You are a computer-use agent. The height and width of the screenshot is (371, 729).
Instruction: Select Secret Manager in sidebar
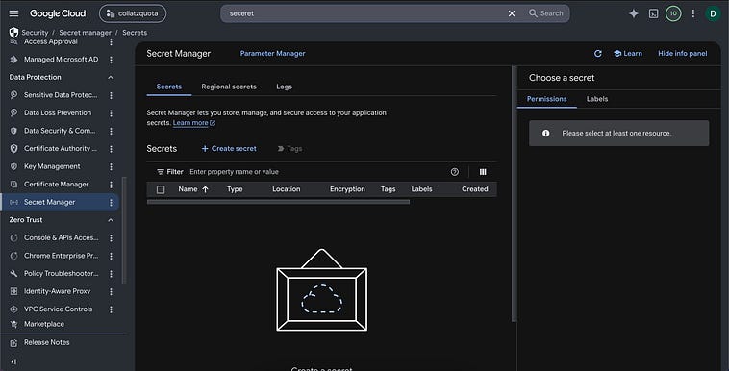coord(50,202)
